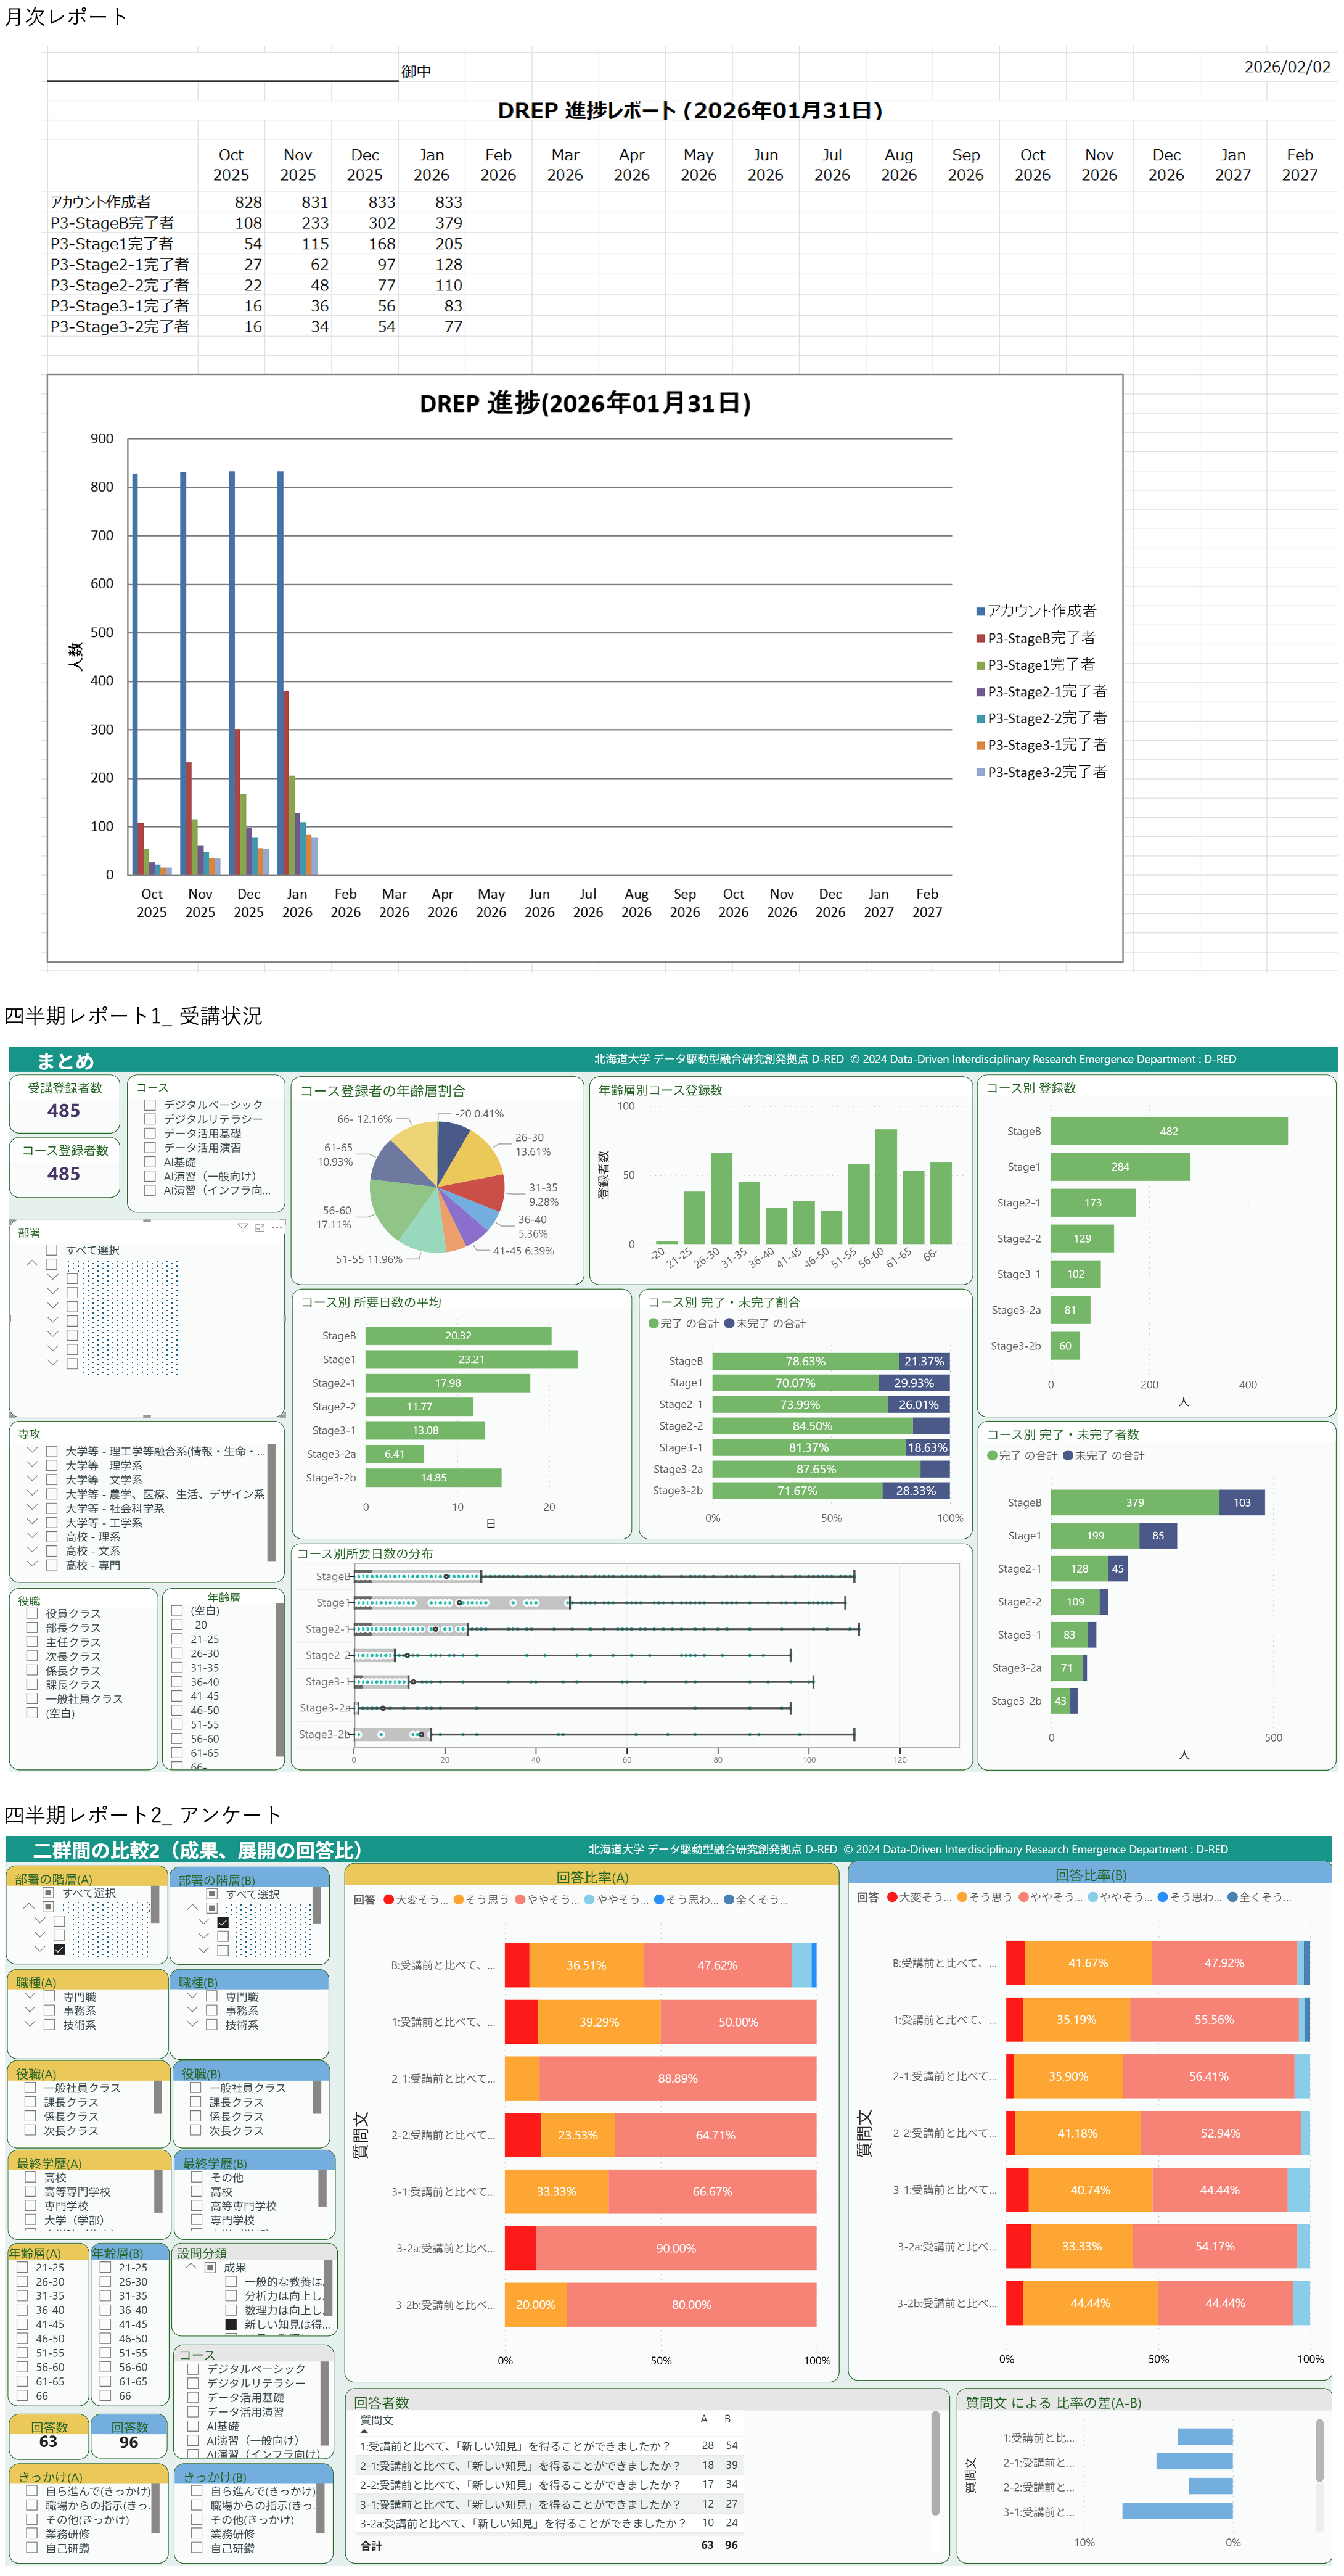Click sort arrow under 質問文 column header
Screen dimensions: 1344x2576
[x=364, y=2430]
